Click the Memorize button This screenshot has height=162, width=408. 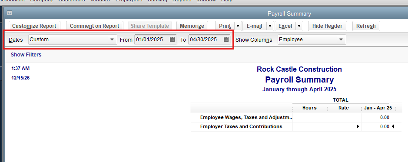192,26
